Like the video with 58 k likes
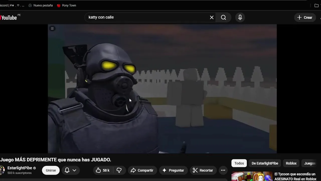321x181 pixels. click(x=103, y=170)
